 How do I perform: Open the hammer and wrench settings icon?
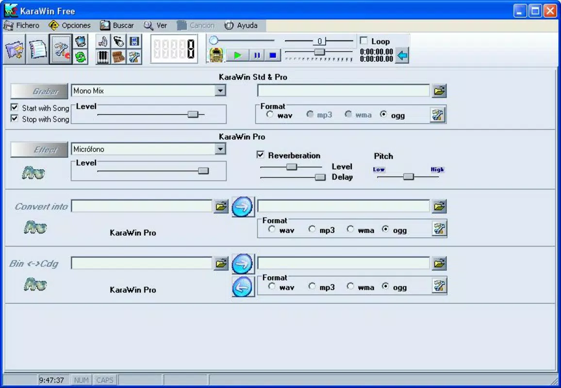pos(134,57)
